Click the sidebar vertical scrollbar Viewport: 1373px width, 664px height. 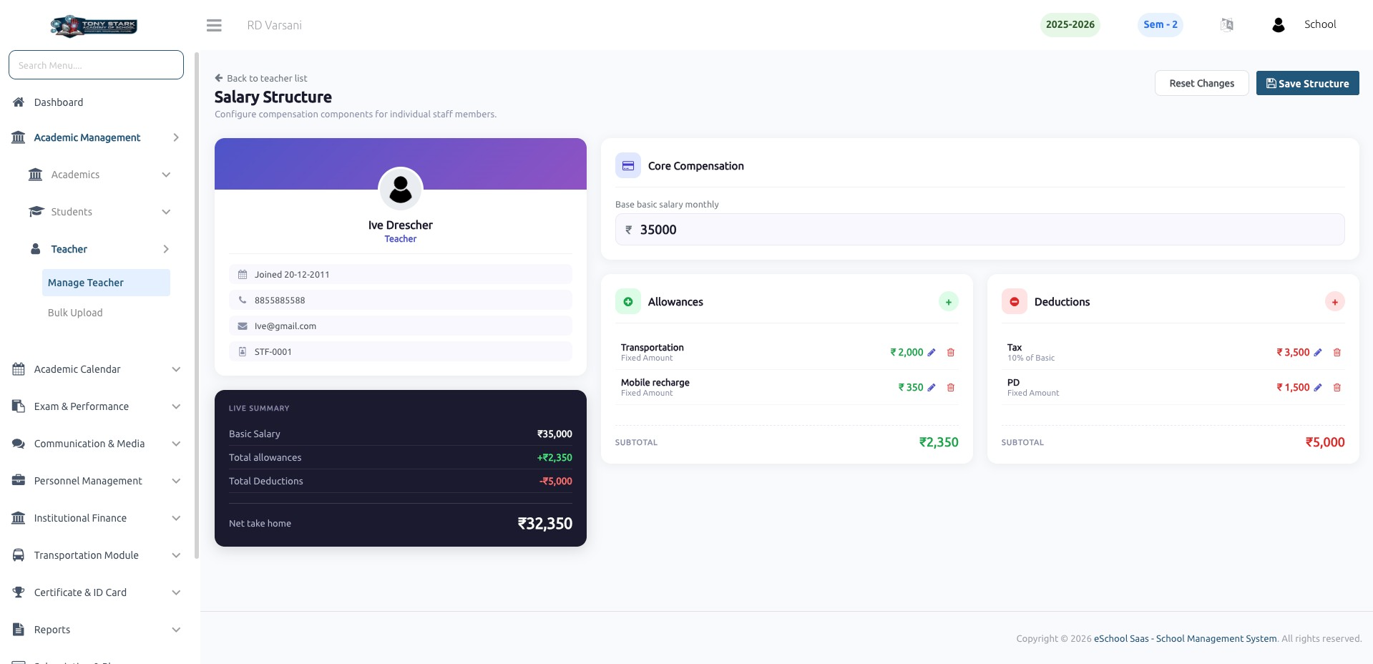pos(197,304)
